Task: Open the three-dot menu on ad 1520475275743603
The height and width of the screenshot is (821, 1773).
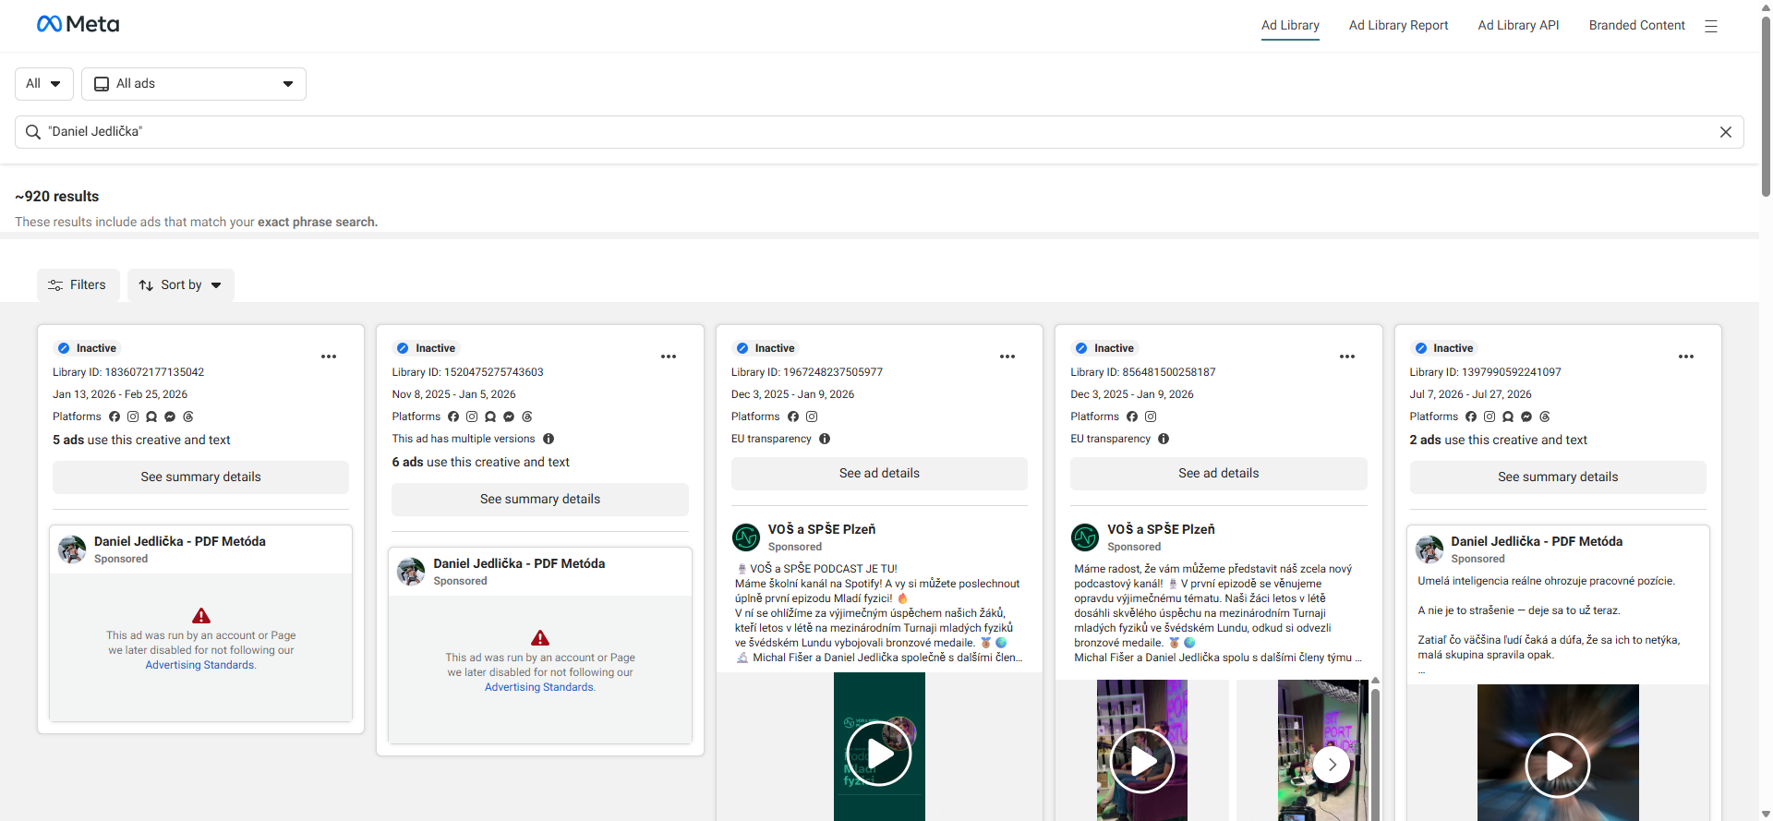Action: click(x=669, y=356)
